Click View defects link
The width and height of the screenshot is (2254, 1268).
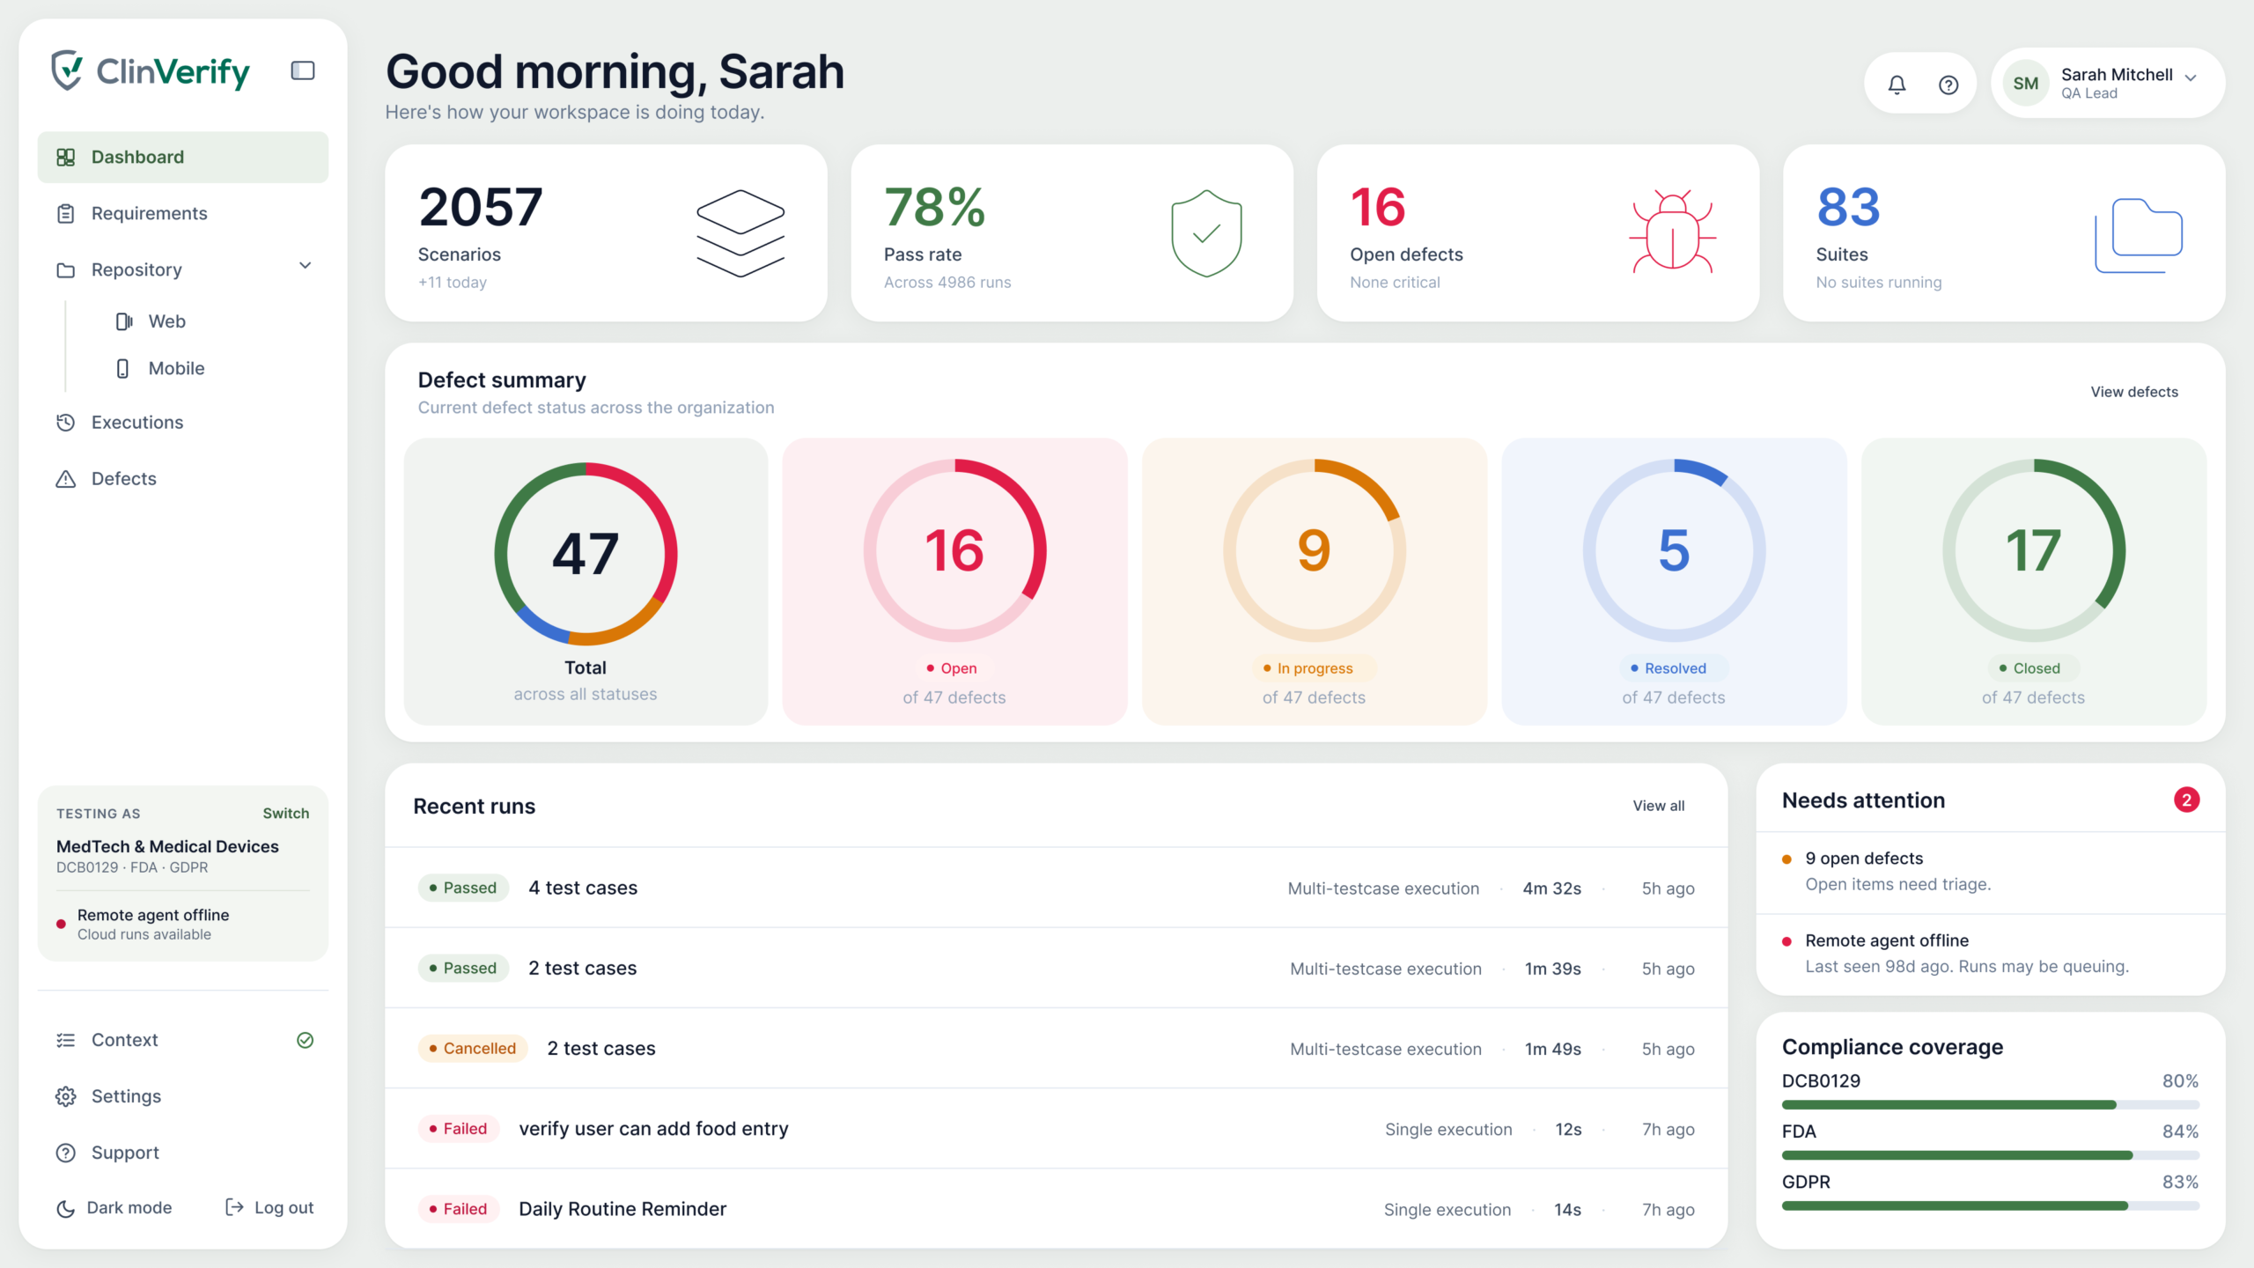pos(2134,392)
